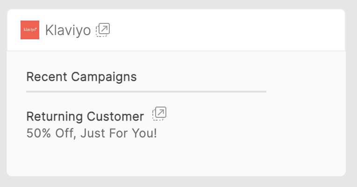Screen dimensions: 357x187
Task: Click the Klaviyo app title
Action: pyautogui.click(x=68, y=31)
